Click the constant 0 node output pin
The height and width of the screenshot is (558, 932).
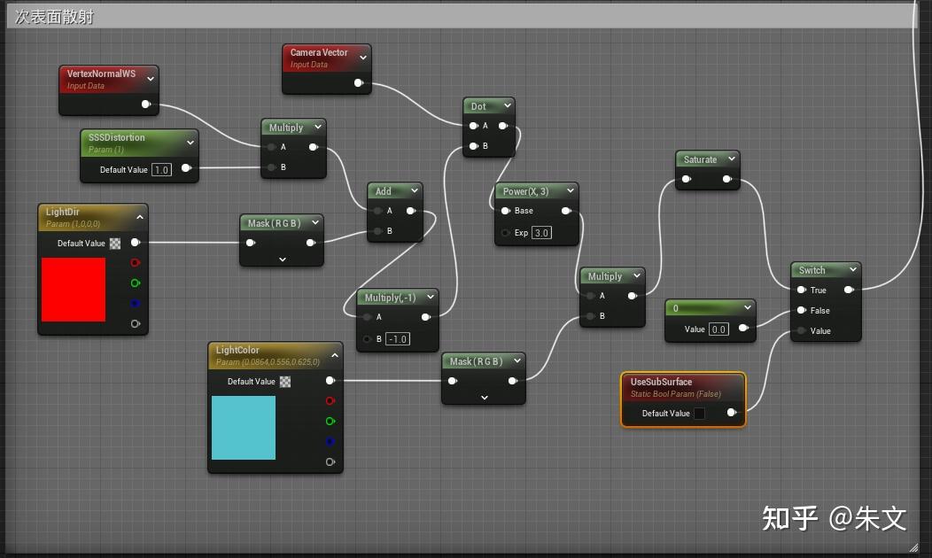tap(743, 328)
